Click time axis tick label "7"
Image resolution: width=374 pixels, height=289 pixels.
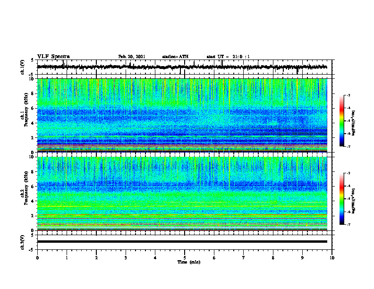tap(244, 258)
